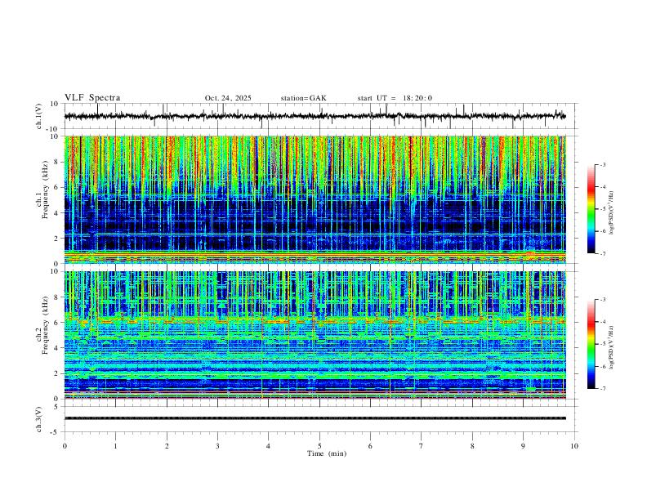Click the '-7' value on ch.2 colorbar

[602, 389]
